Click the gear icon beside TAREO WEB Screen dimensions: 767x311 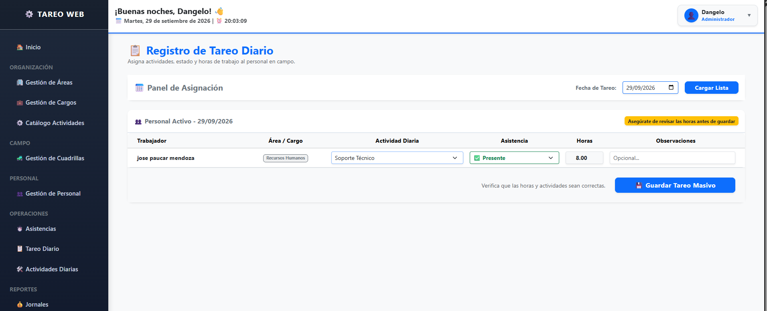(29, 14)
